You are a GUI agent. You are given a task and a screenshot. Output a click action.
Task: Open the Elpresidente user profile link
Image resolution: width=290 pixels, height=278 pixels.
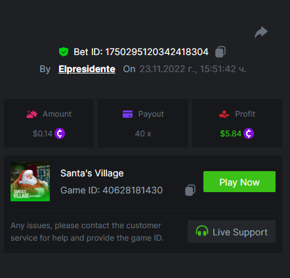click(87, 69)
